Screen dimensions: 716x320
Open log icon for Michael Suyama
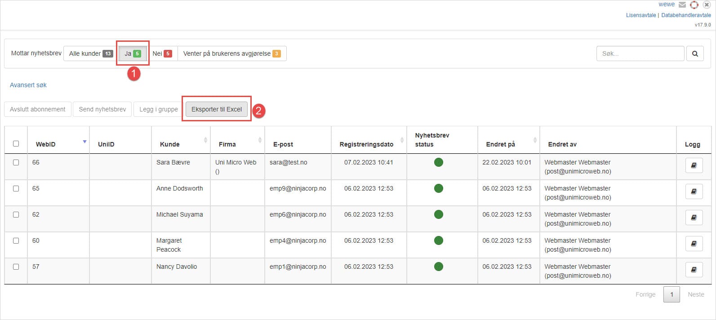coord(694,218)
